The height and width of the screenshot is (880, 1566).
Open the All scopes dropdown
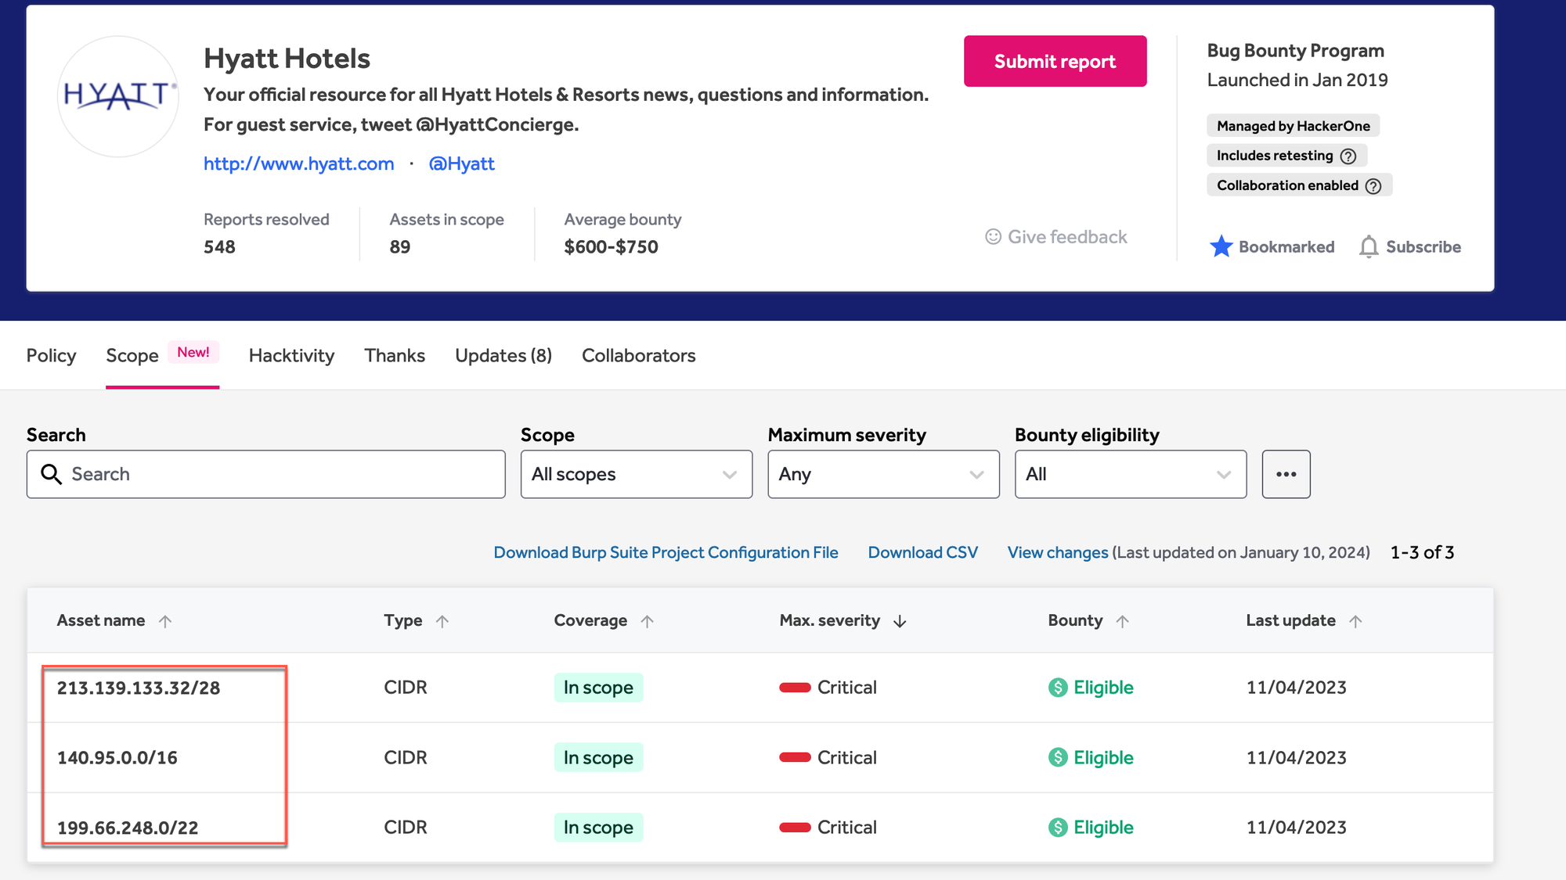tap(636, 474)
